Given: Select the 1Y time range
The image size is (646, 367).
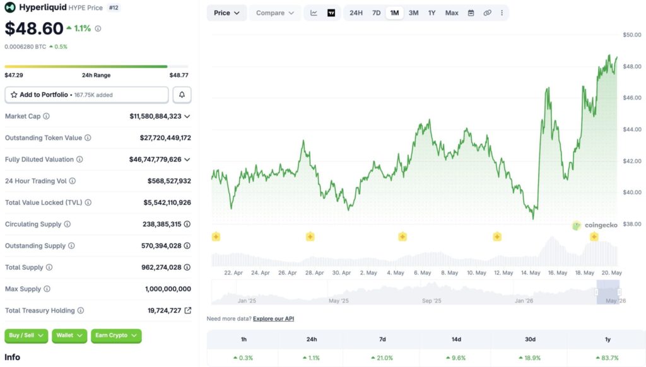Looking at the screenshot, I should point(432,13).
